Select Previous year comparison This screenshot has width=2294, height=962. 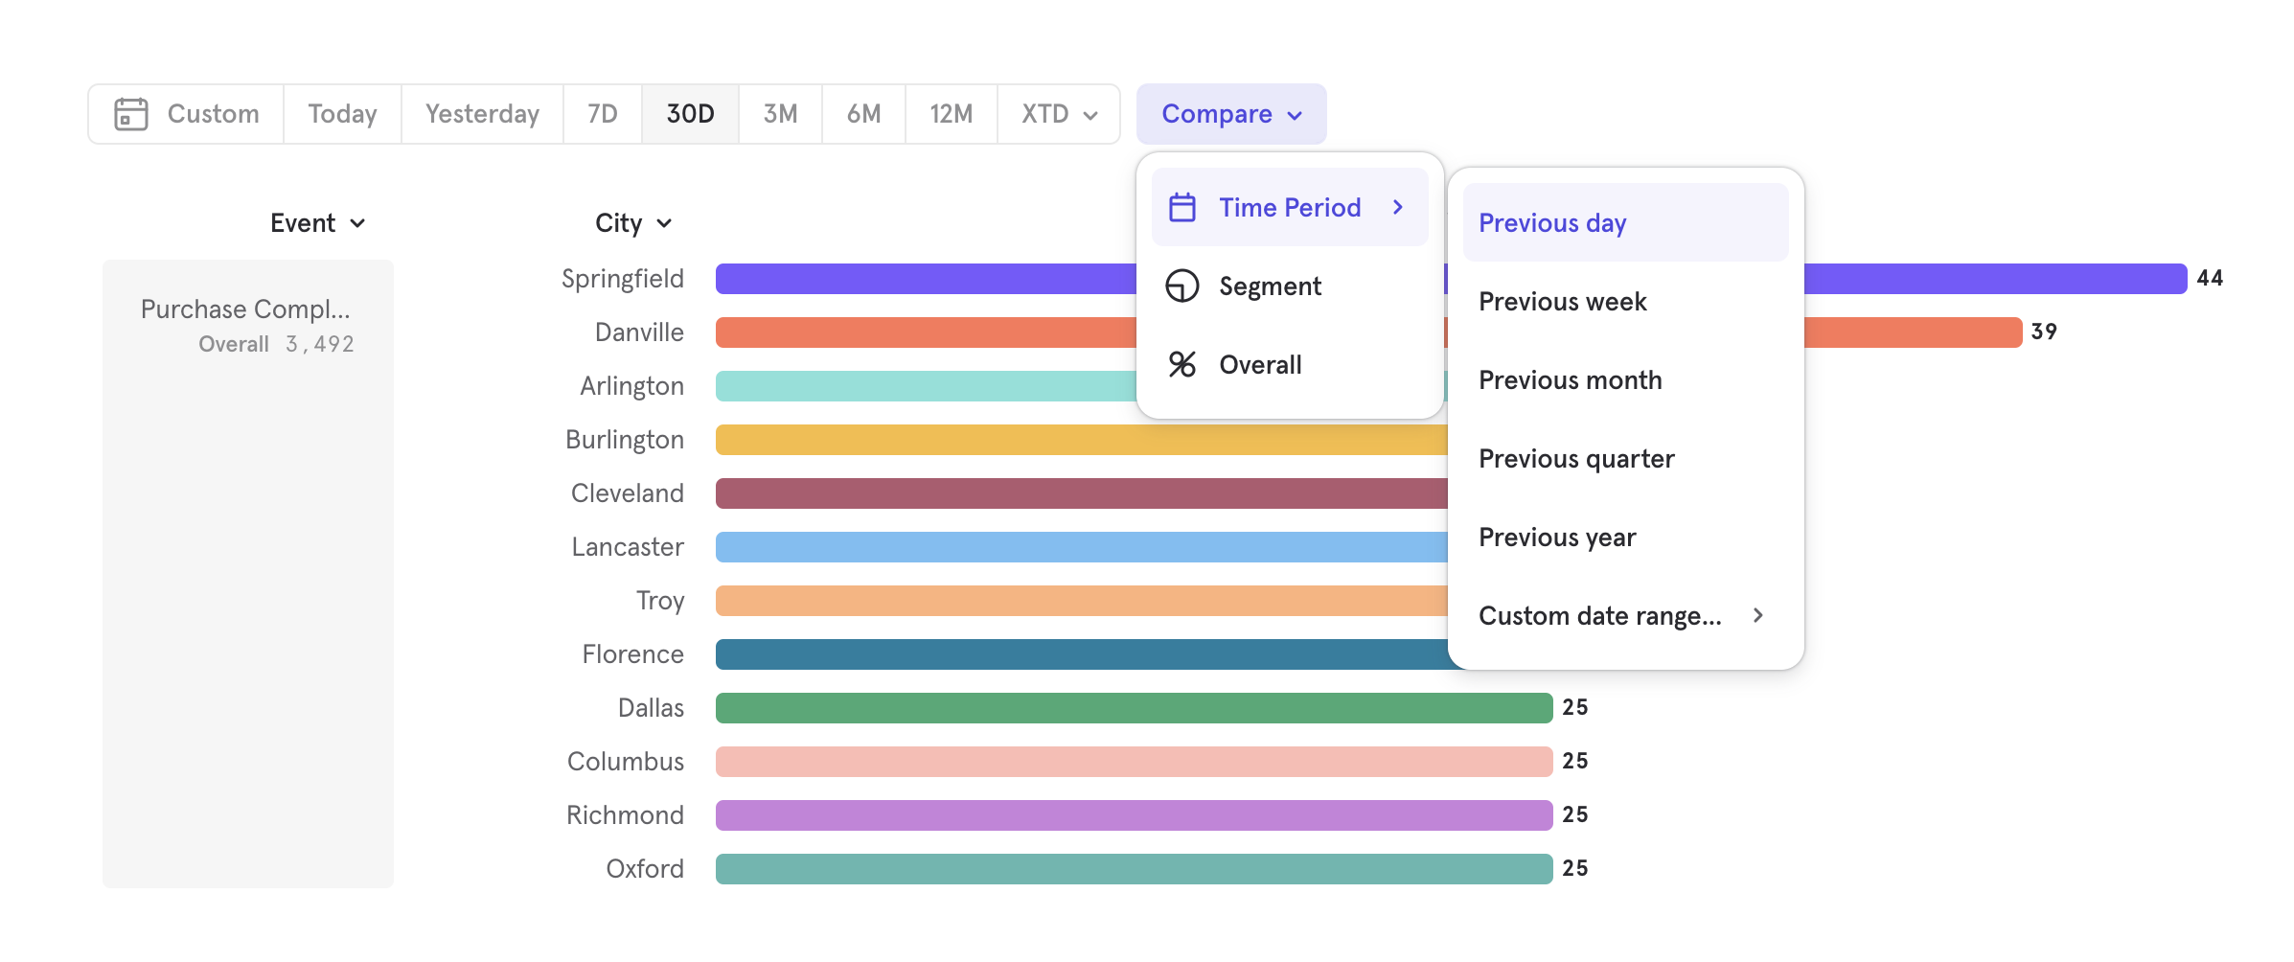click(x=1558, y=537)
